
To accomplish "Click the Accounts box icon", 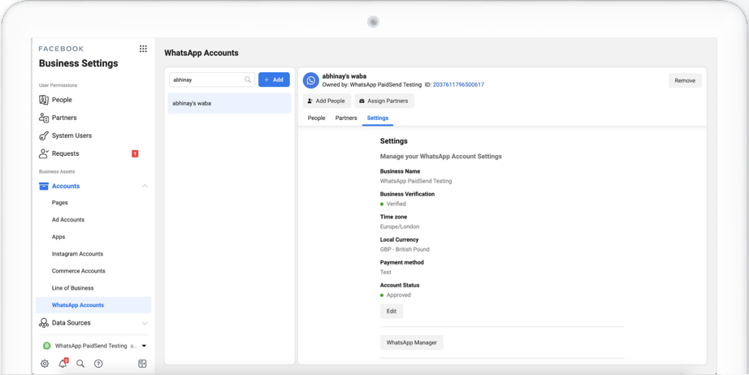I will pos(44,186).
